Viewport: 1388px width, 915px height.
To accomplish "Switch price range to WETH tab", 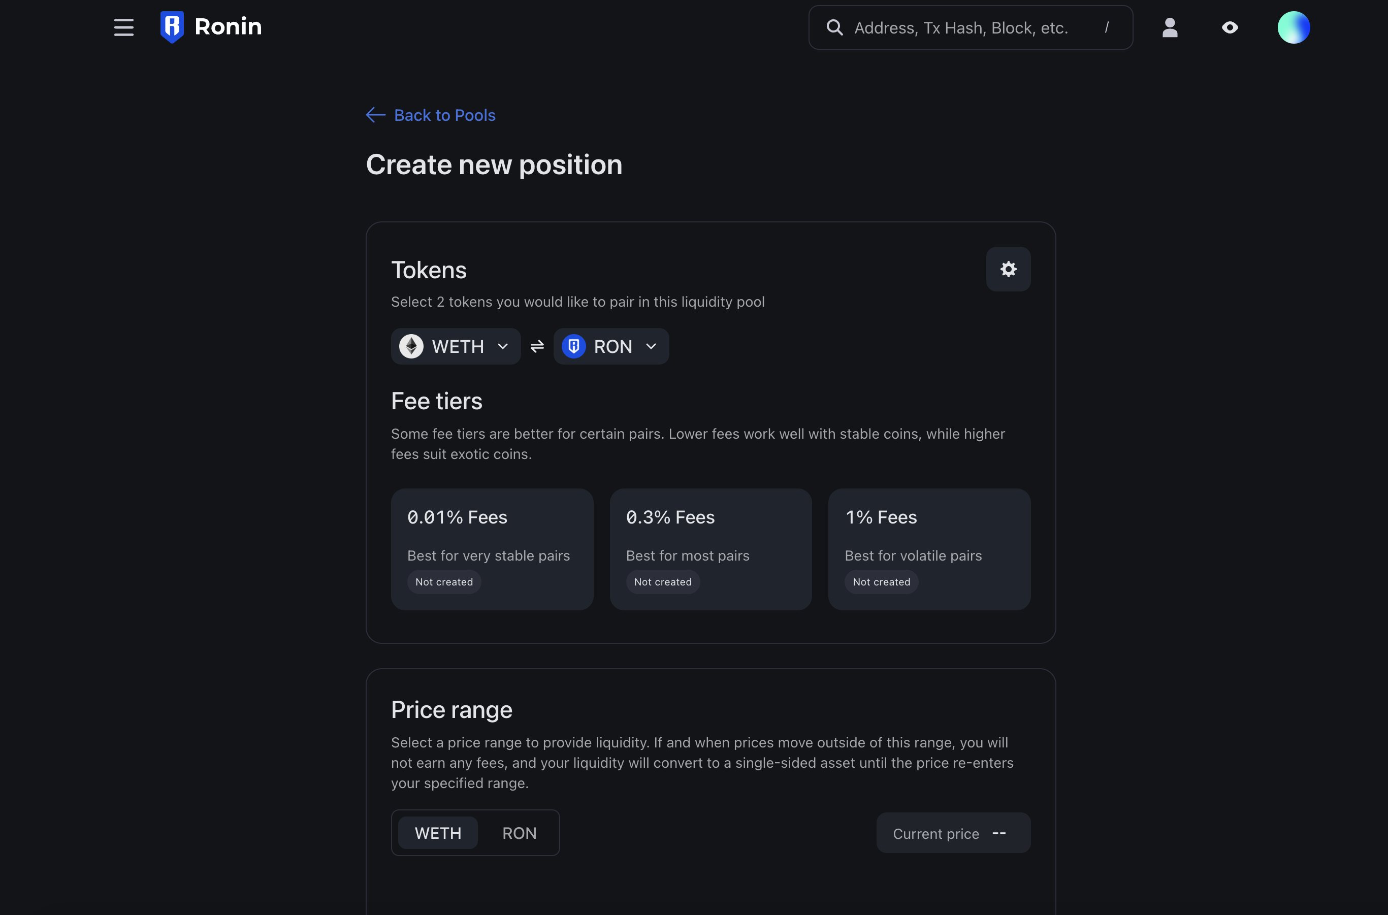I will click(x=438, y=833).
